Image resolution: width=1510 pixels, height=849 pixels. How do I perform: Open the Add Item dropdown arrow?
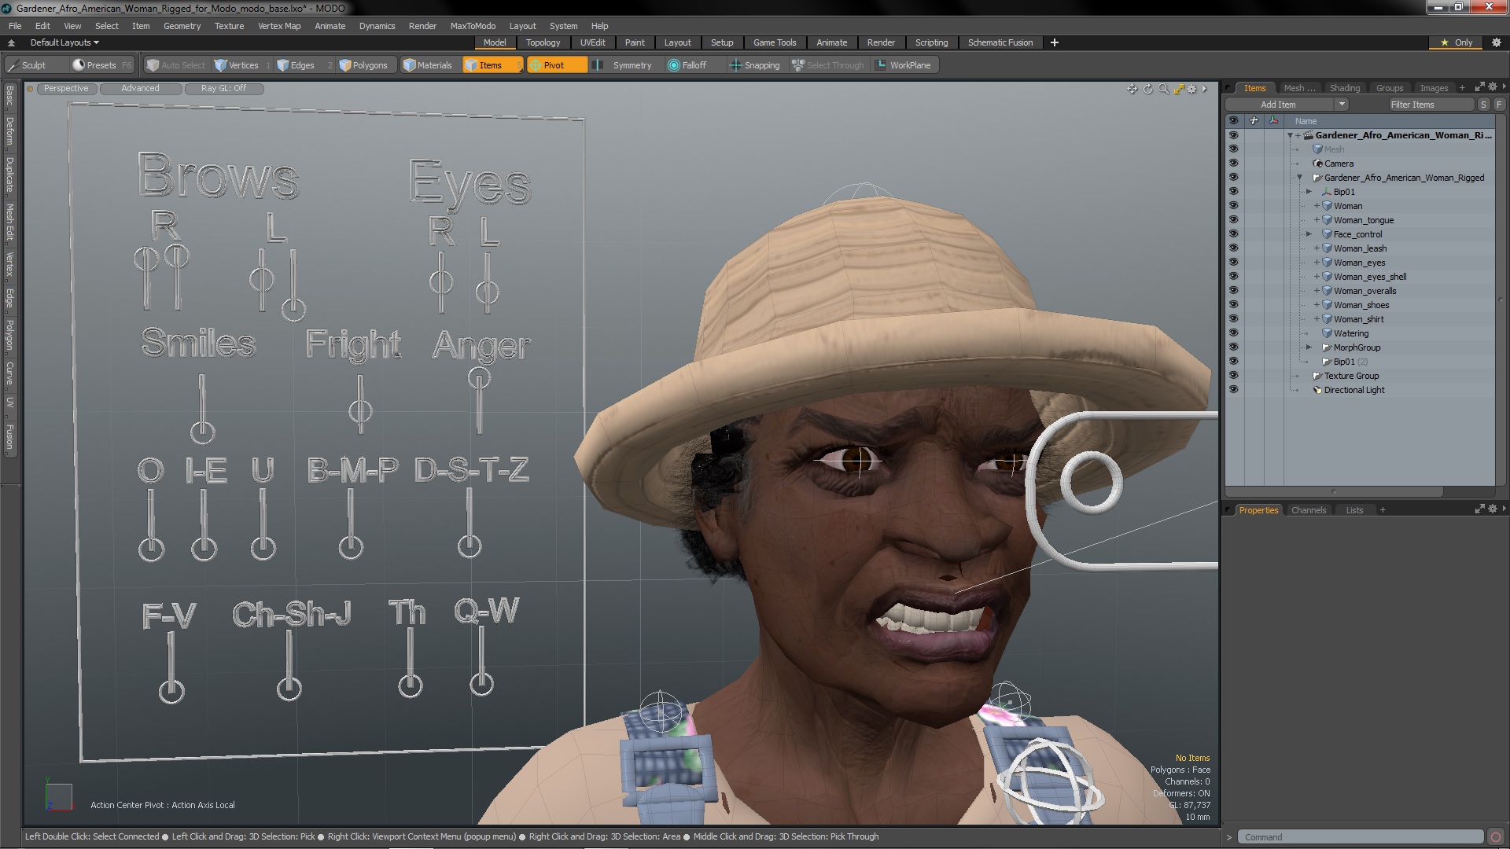(1342, 105)
